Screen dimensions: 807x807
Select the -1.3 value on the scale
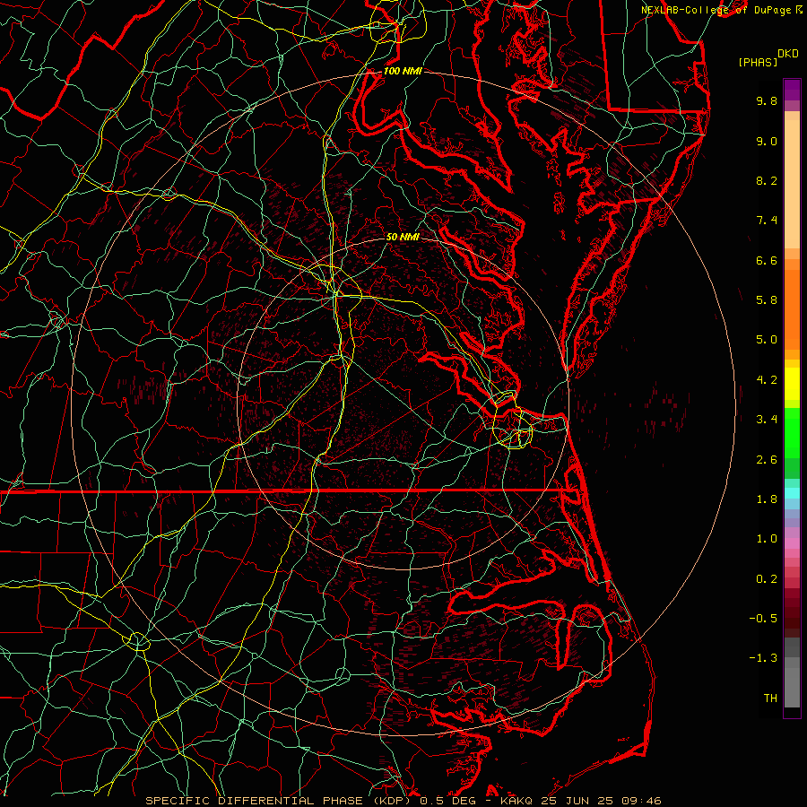tap(763, 658)
